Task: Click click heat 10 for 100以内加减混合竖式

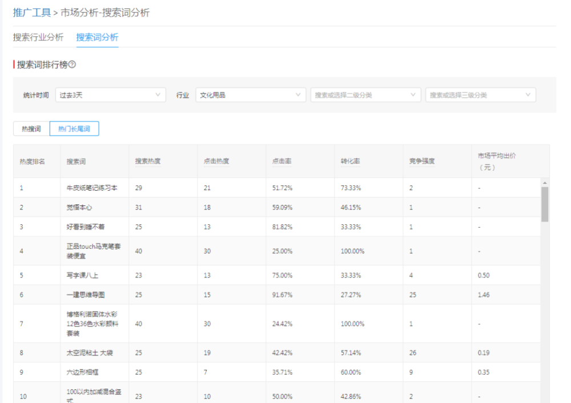Action: coord(207,397)
